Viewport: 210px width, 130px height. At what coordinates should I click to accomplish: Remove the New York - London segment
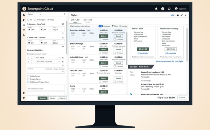pyautogui.click(x=63, y=38)
